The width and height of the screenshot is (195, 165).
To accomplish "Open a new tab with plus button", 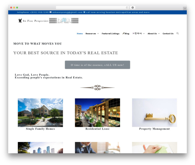I will 185,9.
